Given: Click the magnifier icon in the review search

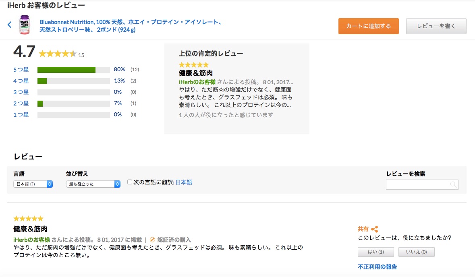Looking at the screenshot, I should pos(453,184).
